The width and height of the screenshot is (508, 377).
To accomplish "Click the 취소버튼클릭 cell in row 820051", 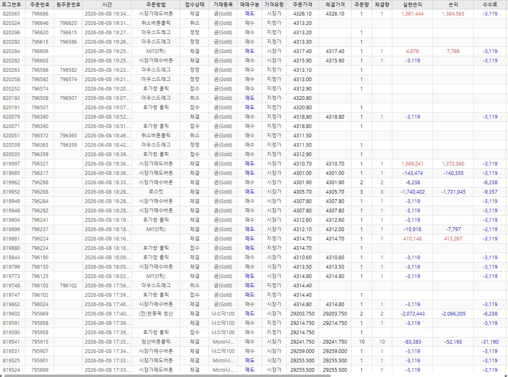I will point(156,135).
